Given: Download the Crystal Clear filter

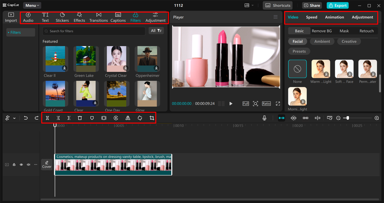Looking at the screenshot, I should pos(126,68).
